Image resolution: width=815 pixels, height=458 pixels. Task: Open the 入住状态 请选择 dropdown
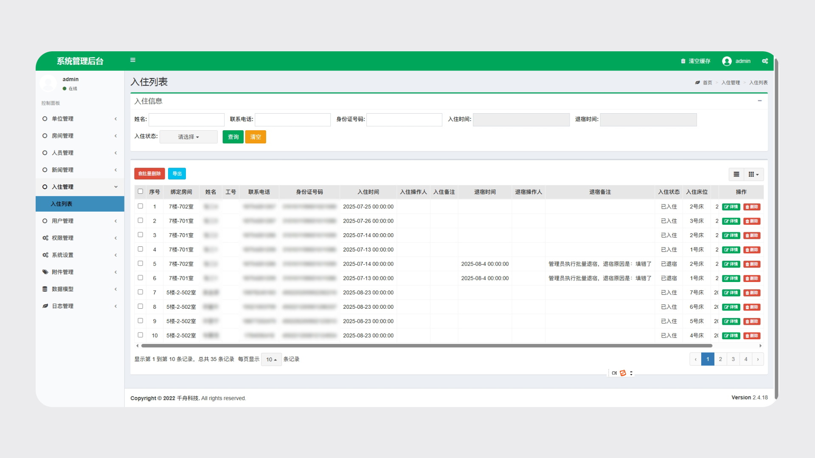click(x=188, y=137)
